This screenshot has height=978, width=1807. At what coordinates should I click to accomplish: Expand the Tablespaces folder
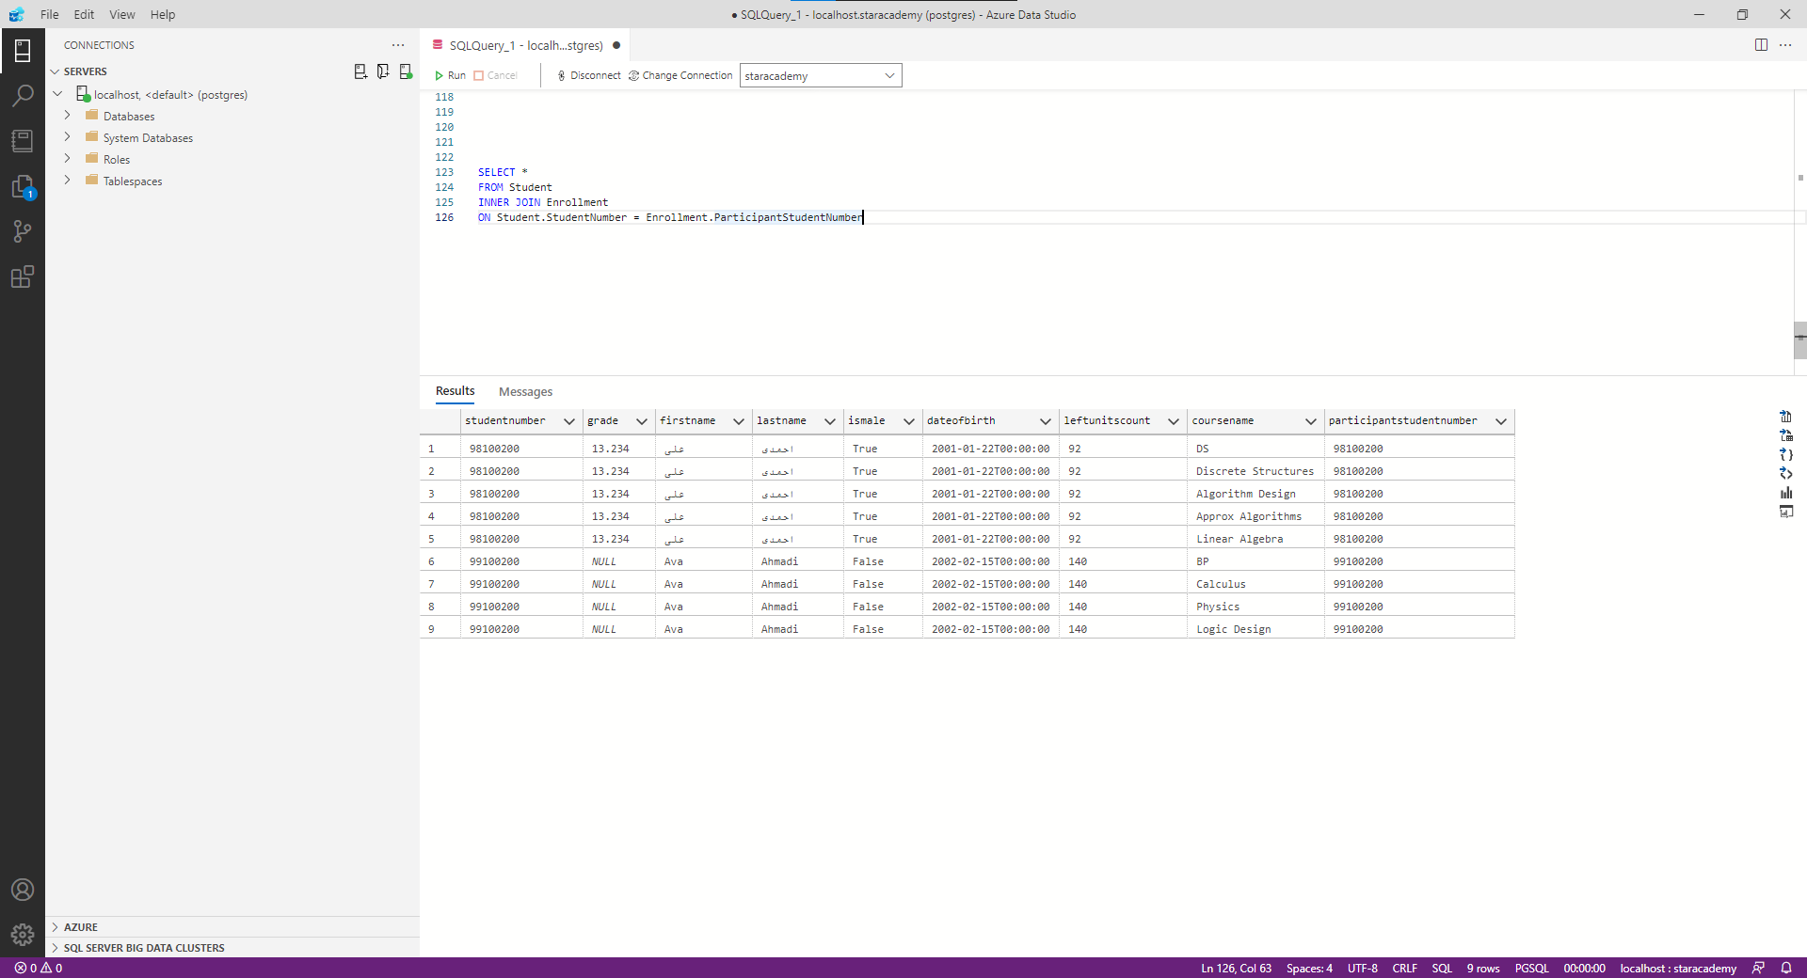coord(67,181)
